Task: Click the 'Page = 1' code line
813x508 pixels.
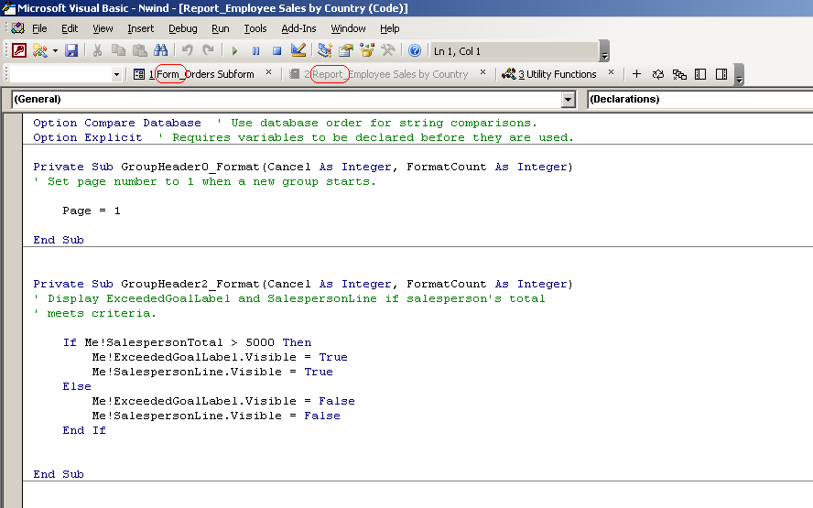Action: [92, 211]
